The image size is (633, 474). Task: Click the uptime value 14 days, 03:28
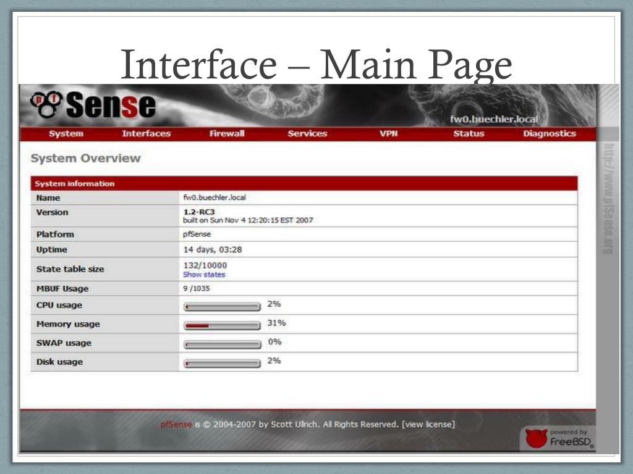coord(213,249)
